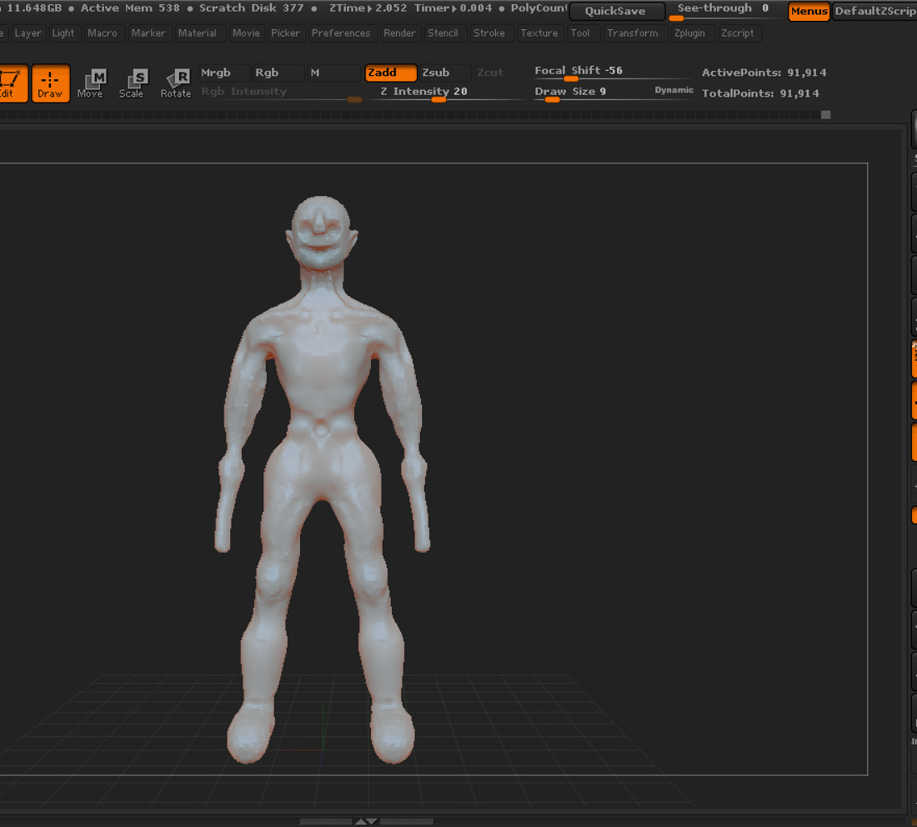
Task: Open the Preferences menu
Action: pyautogui.click(x=341, y=33)
